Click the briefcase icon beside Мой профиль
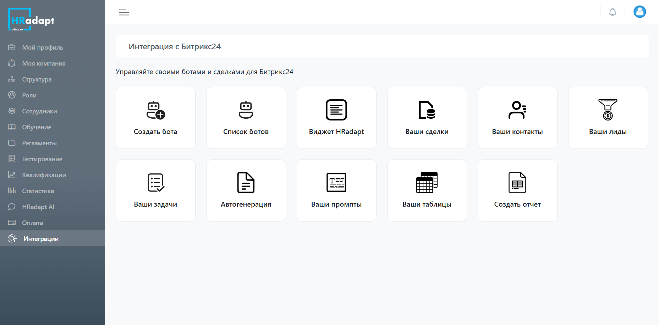 (x=12, y=47)
